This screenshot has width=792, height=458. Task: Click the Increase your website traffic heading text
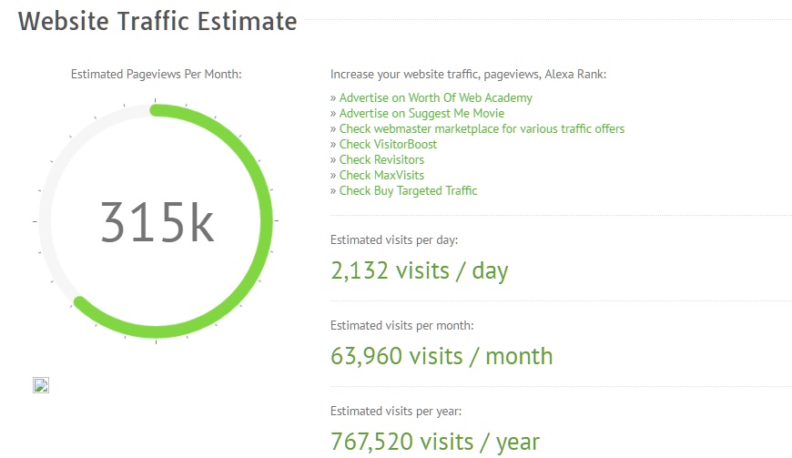pyautogui.click(x=468, y=75)
